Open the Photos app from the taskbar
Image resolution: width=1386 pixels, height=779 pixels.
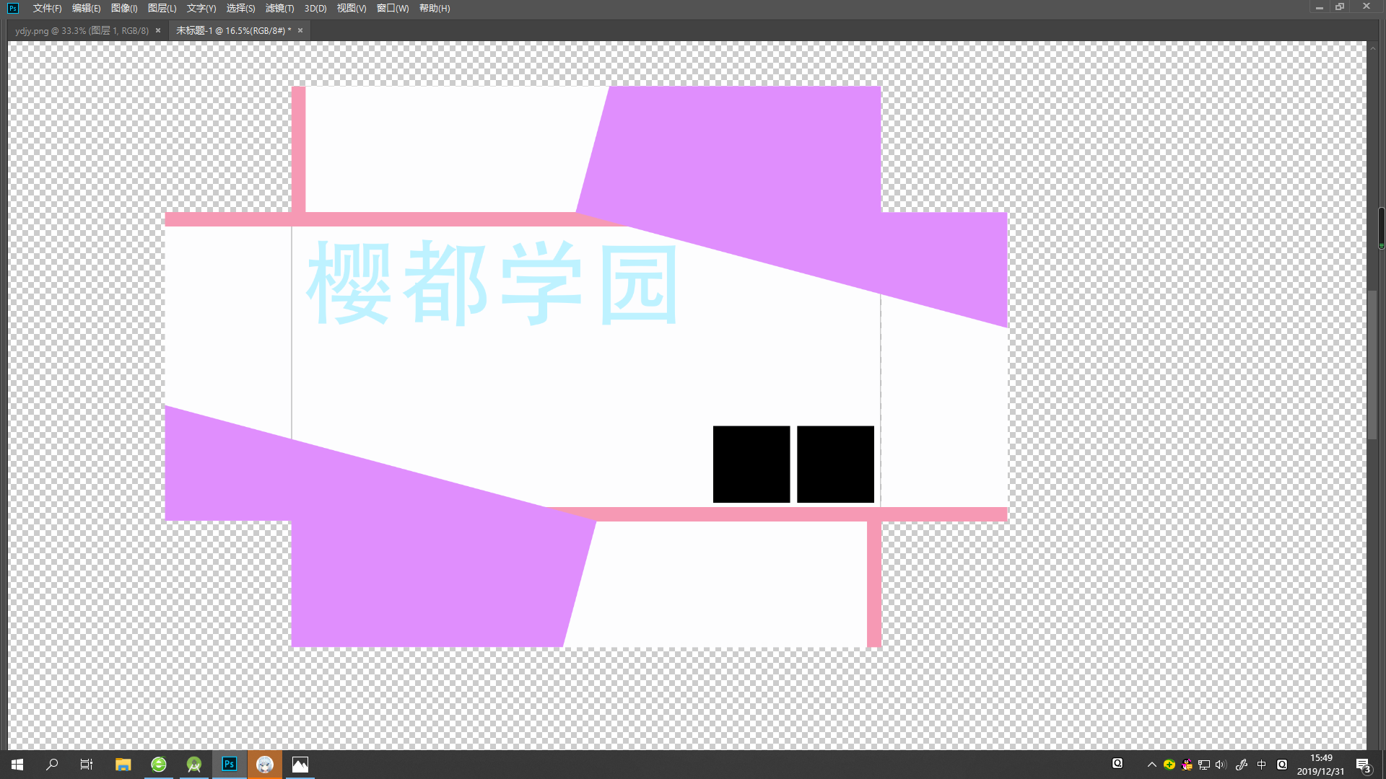click(300, 765)
